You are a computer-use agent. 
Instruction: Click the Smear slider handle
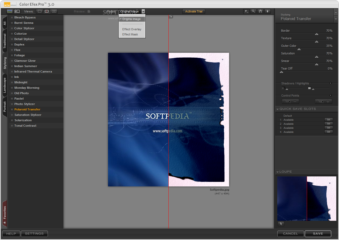click(x=316, y=64)
